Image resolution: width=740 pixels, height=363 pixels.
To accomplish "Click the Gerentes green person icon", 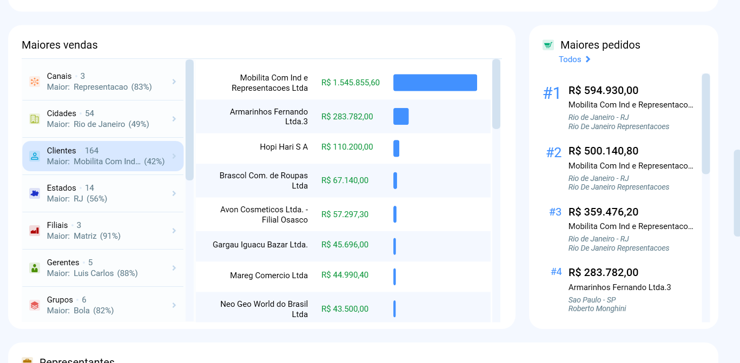I will (35, 268).
